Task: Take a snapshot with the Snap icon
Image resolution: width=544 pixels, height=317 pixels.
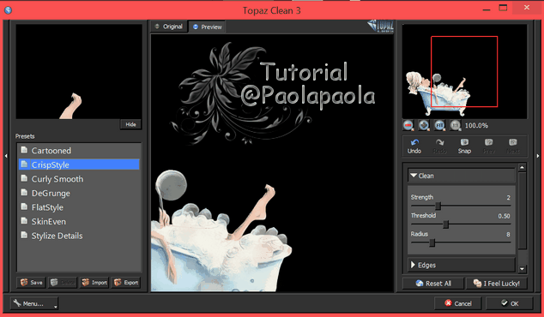Action: pos(464,147)
